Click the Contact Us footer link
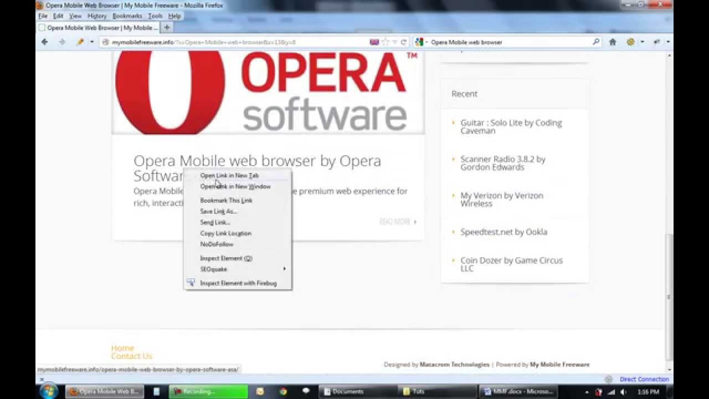 131,356
